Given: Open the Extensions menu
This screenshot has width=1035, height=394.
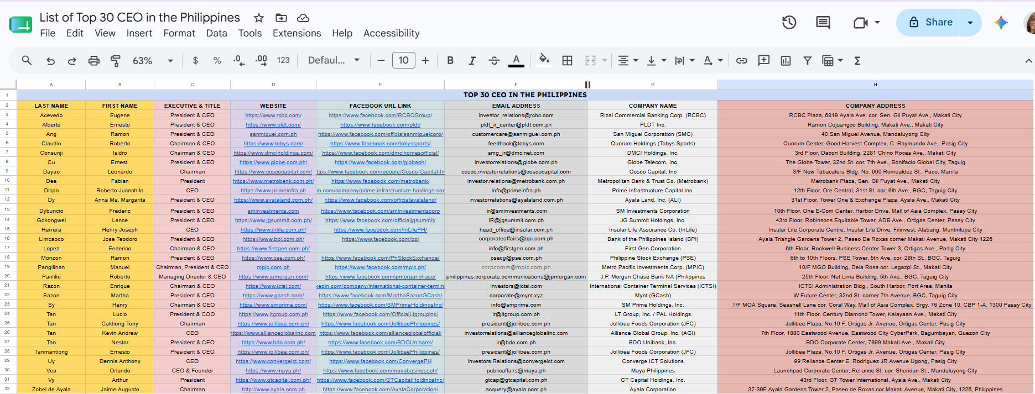Looking at the screenshot, I should tap(297, 33).
